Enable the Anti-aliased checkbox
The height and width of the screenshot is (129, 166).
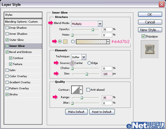click(88, 90)
